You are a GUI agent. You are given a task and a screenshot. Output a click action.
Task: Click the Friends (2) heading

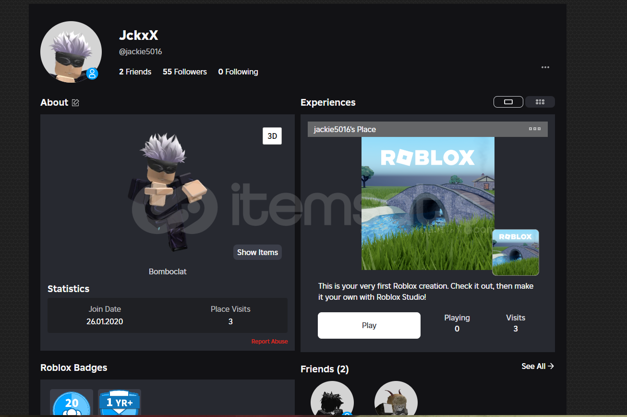[325, 369]
